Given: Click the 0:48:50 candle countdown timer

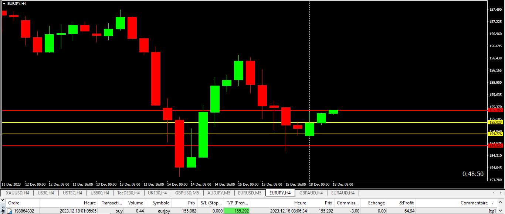Looking at the screenshot, I should pos(473,174).
